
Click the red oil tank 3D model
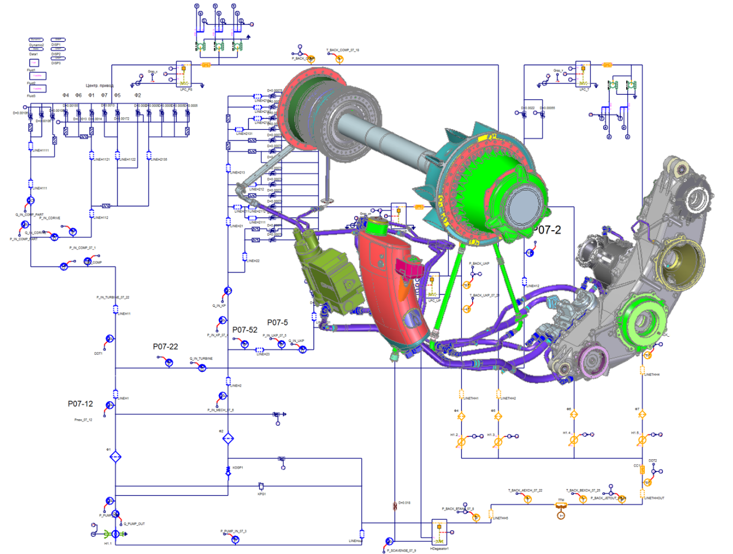tap(390, 288)
